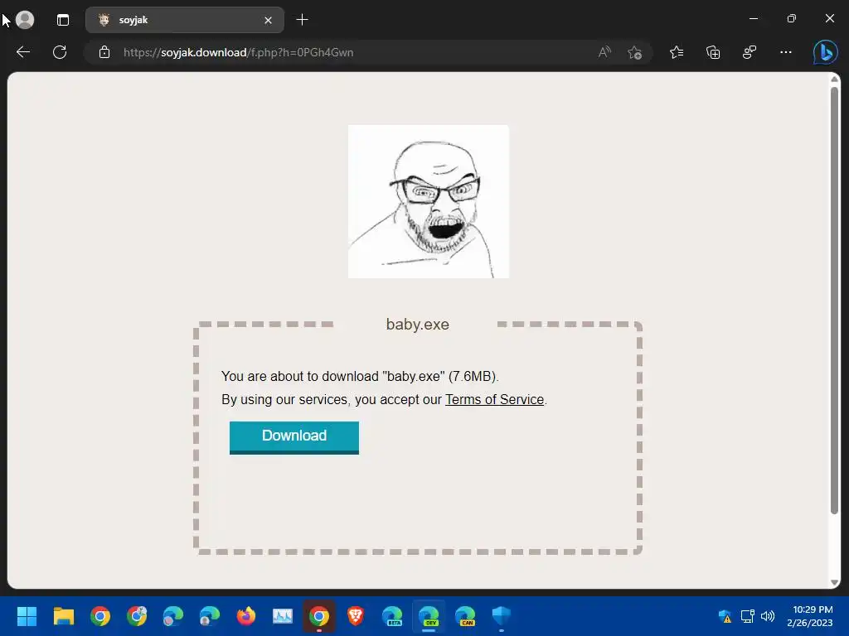
Task: Go back to previous page
Action: pos(23,52)
